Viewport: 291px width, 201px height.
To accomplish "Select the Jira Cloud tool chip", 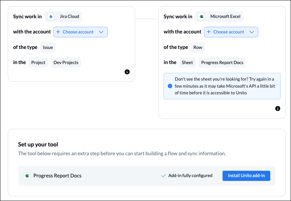I will click(63, 17).
